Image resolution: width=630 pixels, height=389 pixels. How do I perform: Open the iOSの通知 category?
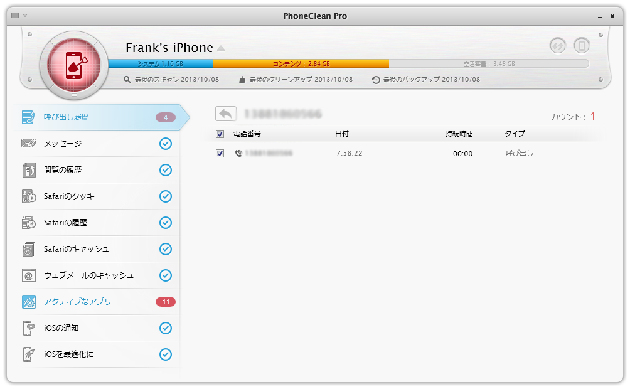pyautogui.click(x=98, y=328)
